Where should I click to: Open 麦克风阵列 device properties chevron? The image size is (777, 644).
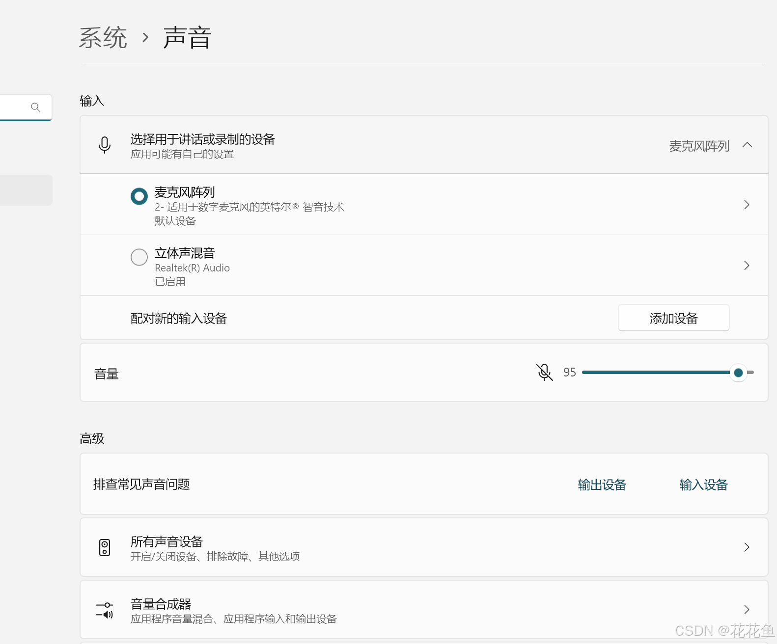coord(747,205)
